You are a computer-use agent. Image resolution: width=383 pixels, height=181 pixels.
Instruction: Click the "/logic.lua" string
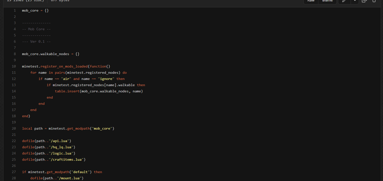point(61,154)
